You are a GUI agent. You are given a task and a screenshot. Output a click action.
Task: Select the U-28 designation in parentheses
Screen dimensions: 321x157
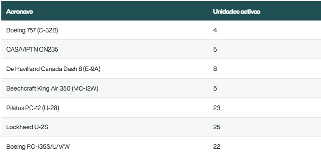click(51, 108)
